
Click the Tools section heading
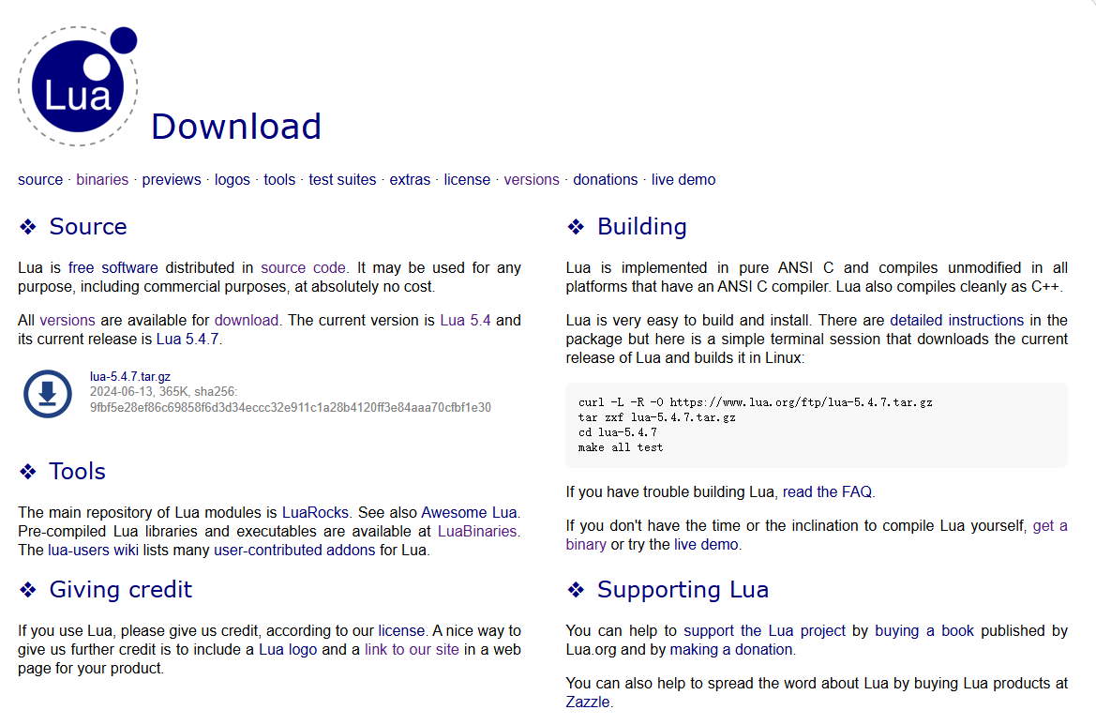77,471
